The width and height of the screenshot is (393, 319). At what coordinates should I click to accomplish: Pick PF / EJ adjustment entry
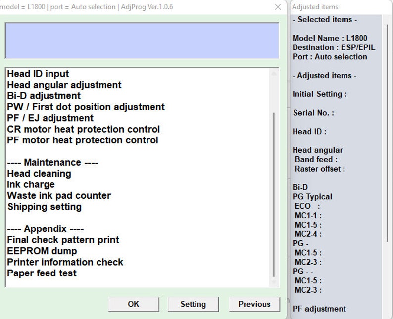(x=50, y=118)
